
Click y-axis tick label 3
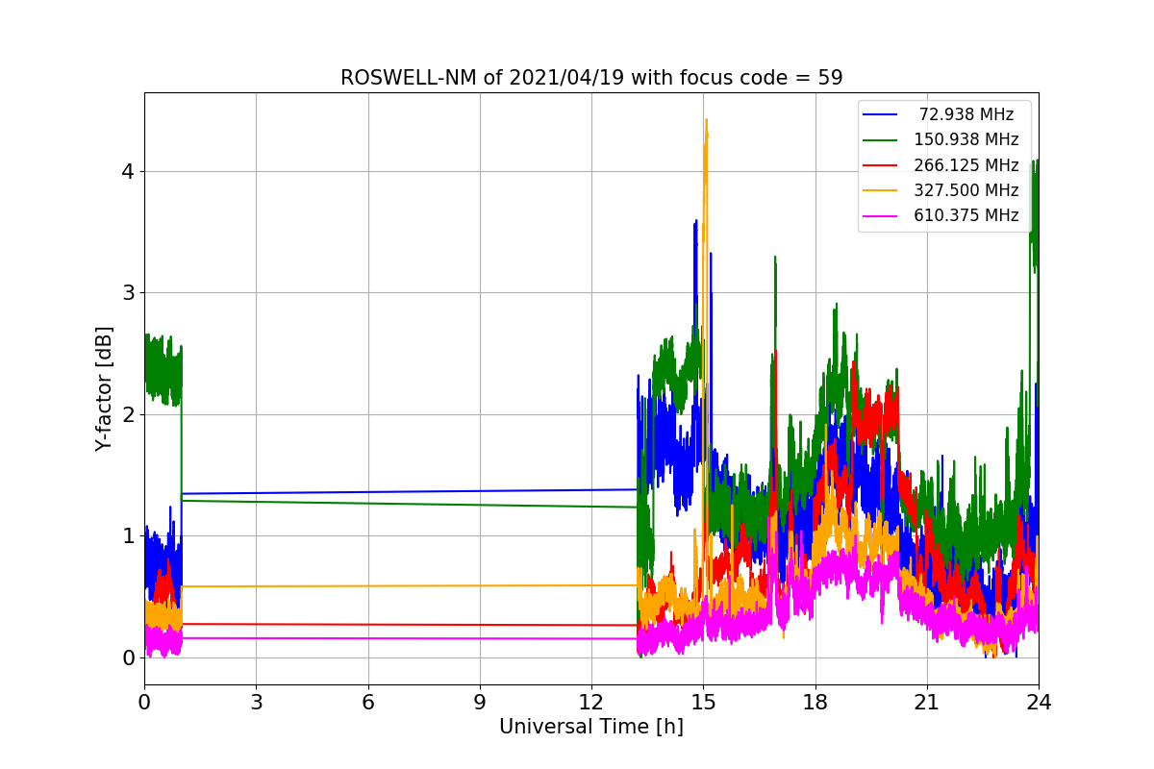click(x=128, y=292)
